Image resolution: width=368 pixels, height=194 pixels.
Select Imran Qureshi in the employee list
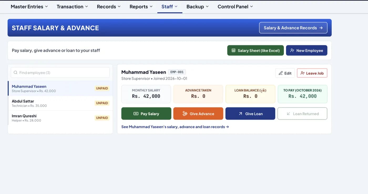click(x=60, y=118)
